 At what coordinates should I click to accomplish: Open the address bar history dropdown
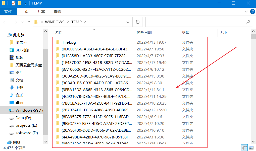[x=128, y=22]
